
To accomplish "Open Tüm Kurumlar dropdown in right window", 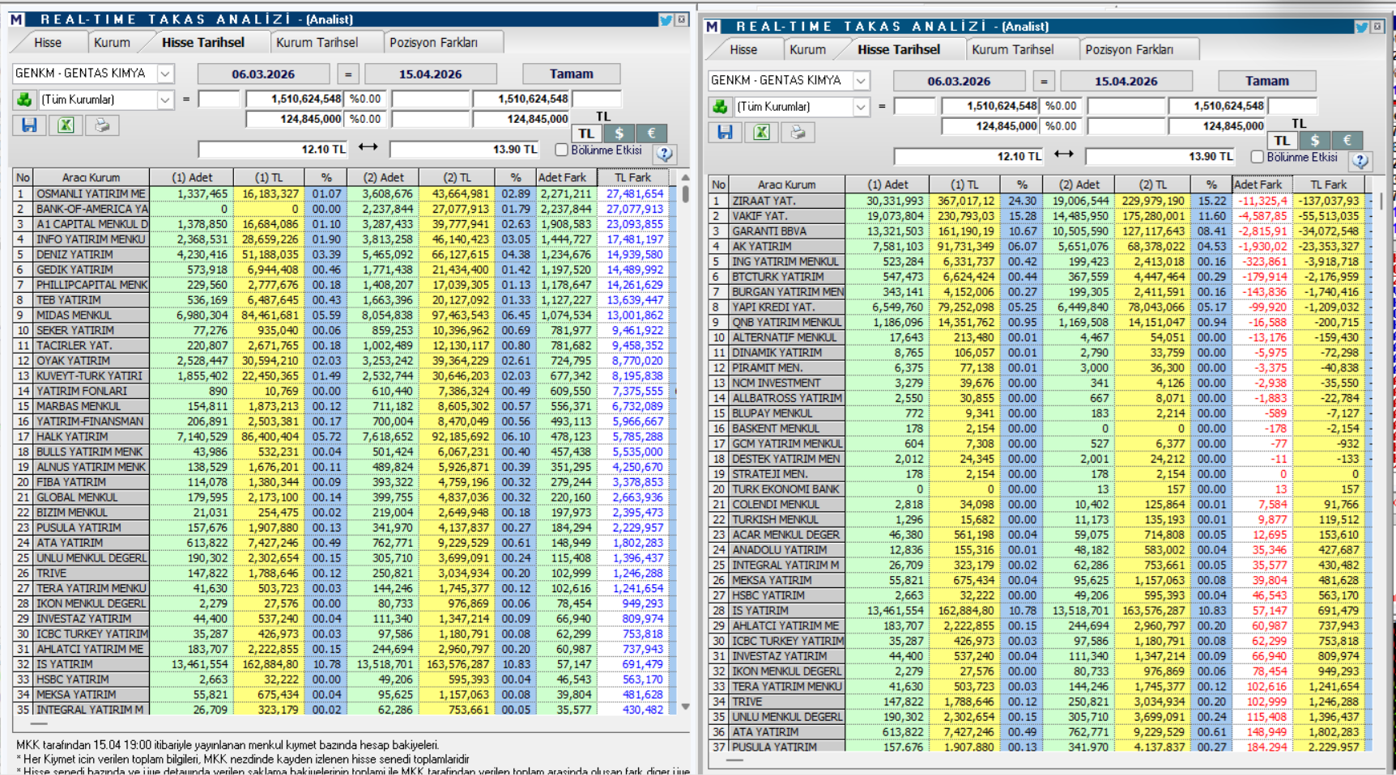I will tap(861, 107).
